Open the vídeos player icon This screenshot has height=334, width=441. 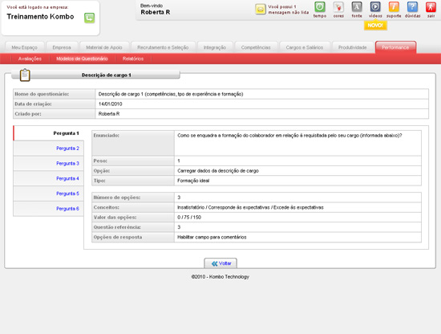click(x=375, y=7)
